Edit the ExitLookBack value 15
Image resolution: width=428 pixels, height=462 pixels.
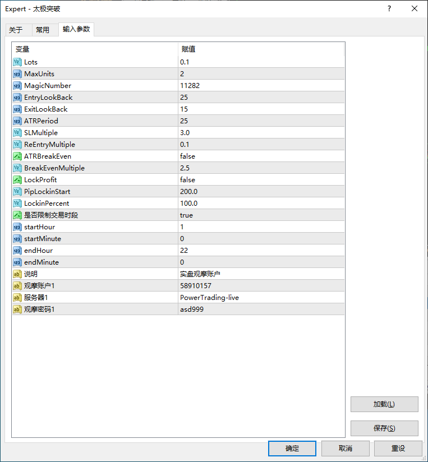(x=261, y=109)
